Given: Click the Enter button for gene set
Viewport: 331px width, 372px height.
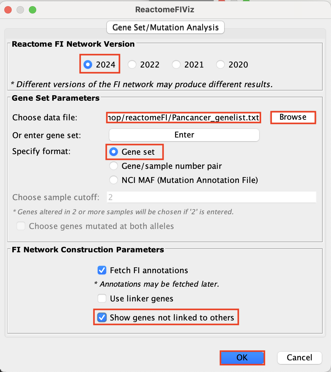Looking at the screenshot, I should pos(184,135).
